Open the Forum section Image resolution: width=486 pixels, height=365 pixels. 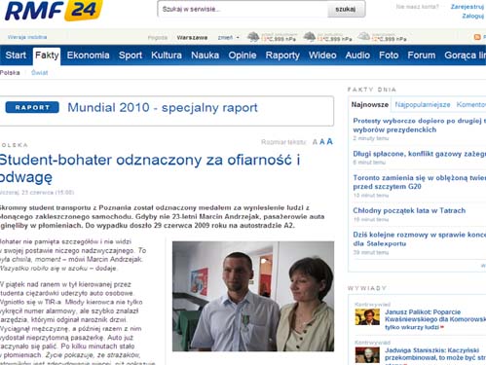pyautogui.click(x=422, y=55)
